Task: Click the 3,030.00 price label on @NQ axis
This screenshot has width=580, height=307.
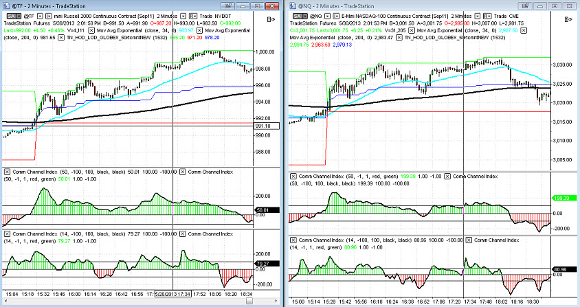Action: click(562, 65)
